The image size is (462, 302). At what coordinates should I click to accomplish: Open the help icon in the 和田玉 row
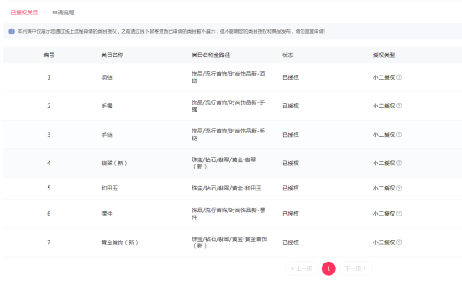pos(399,188)
